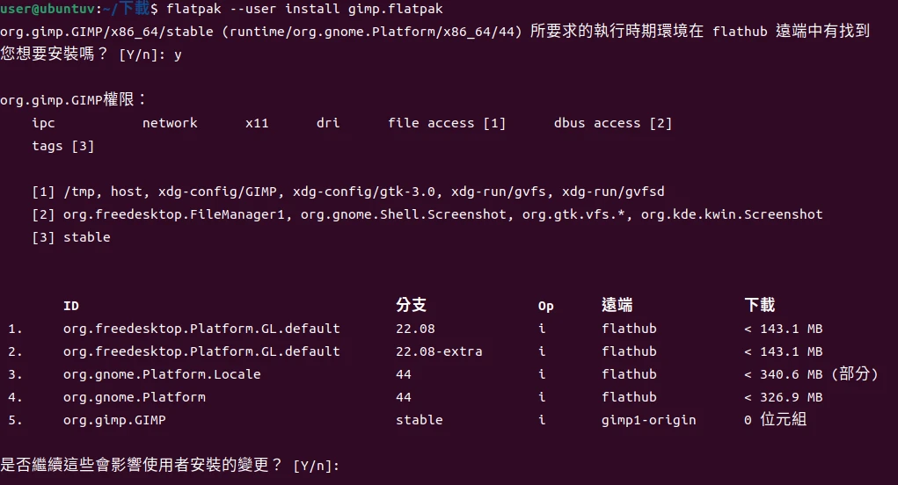Click the tags [3] permission label
The image size is (898, 485).
[x=63, y=146]
